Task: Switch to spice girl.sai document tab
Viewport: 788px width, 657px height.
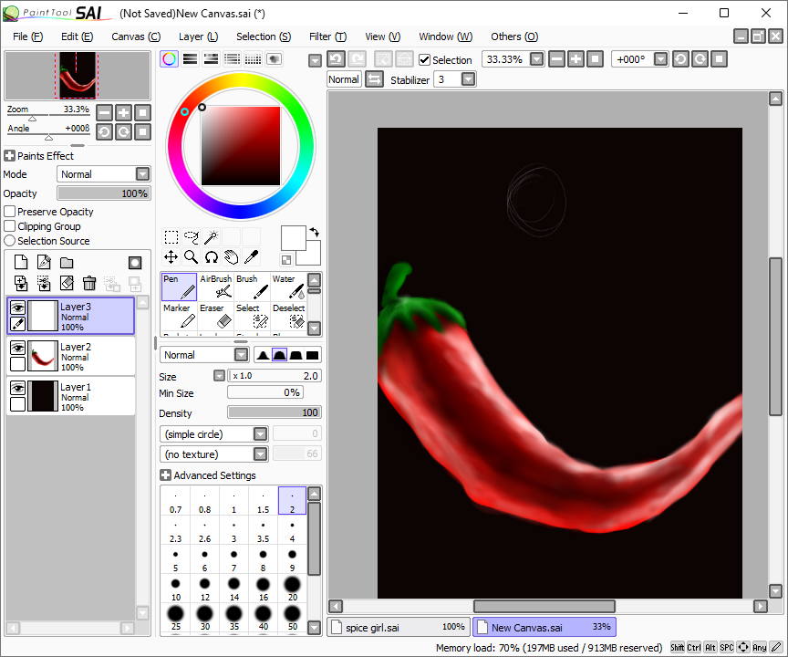Action: pos(399,627)
